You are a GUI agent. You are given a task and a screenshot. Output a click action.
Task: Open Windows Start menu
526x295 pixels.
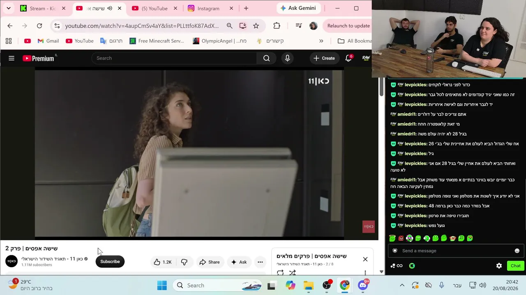click(x=162, y=285)
